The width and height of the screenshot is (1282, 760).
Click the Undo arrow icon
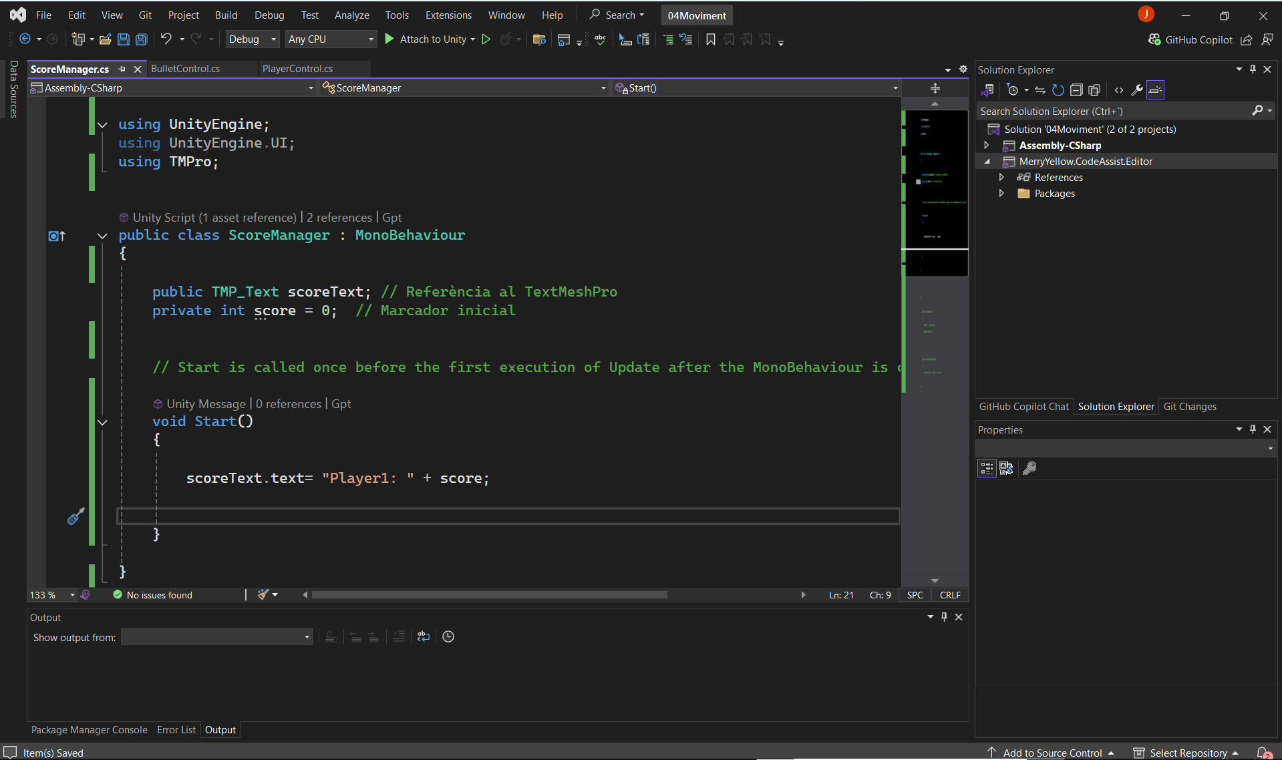(166, 39)
